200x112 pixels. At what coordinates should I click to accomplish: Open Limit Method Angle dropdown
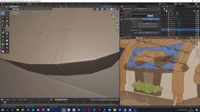tap(148, 30)
